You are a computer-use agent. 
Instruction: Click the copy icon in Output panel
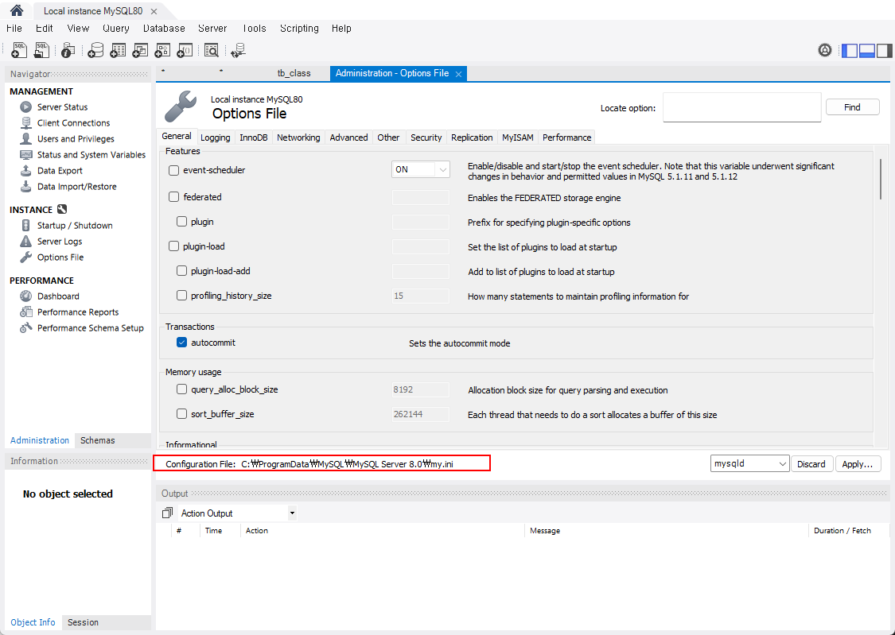click(167, 513)
